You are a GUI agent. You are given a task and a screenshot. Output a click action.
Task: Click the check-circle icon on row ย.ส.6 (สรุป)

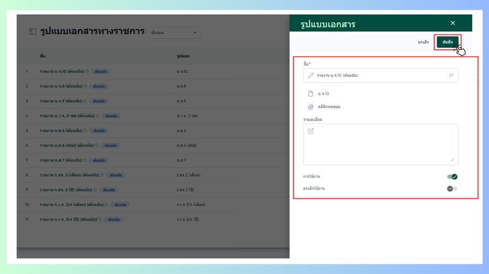[x=97, y=145]
